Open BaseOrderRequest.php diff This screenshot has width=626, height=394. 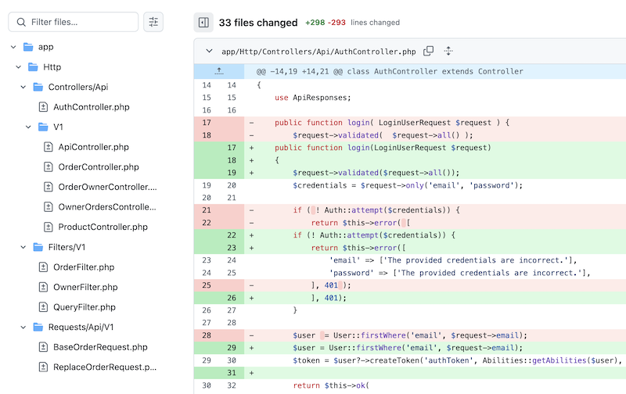(99, 347)
